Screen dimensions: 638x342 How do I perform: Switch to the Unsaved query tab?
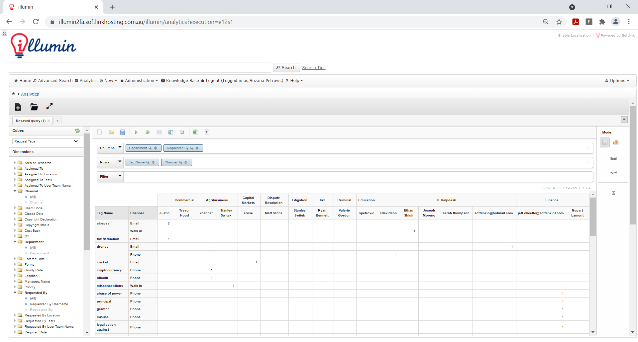(x=30, y=121)
